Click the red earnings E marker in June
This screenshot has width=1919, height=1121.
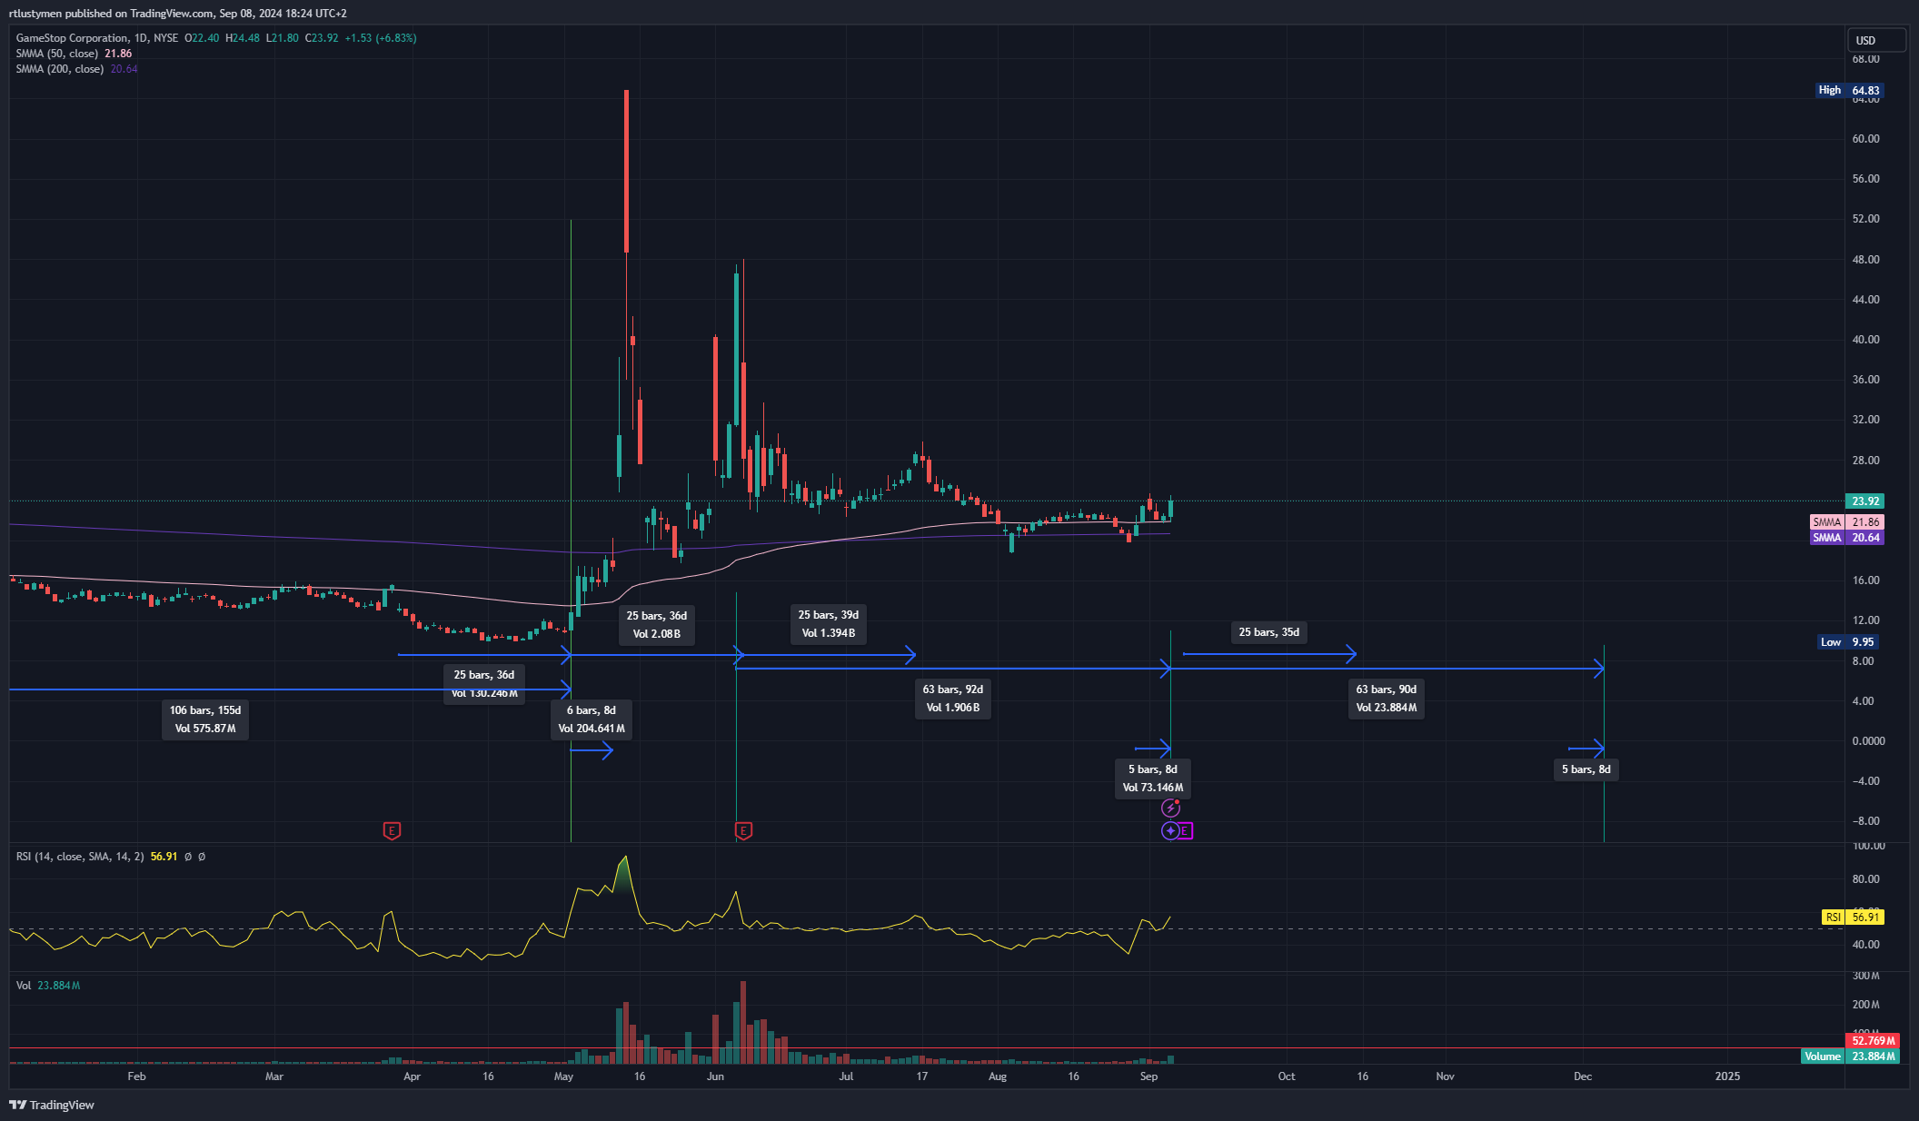click(x=743, y=830)
